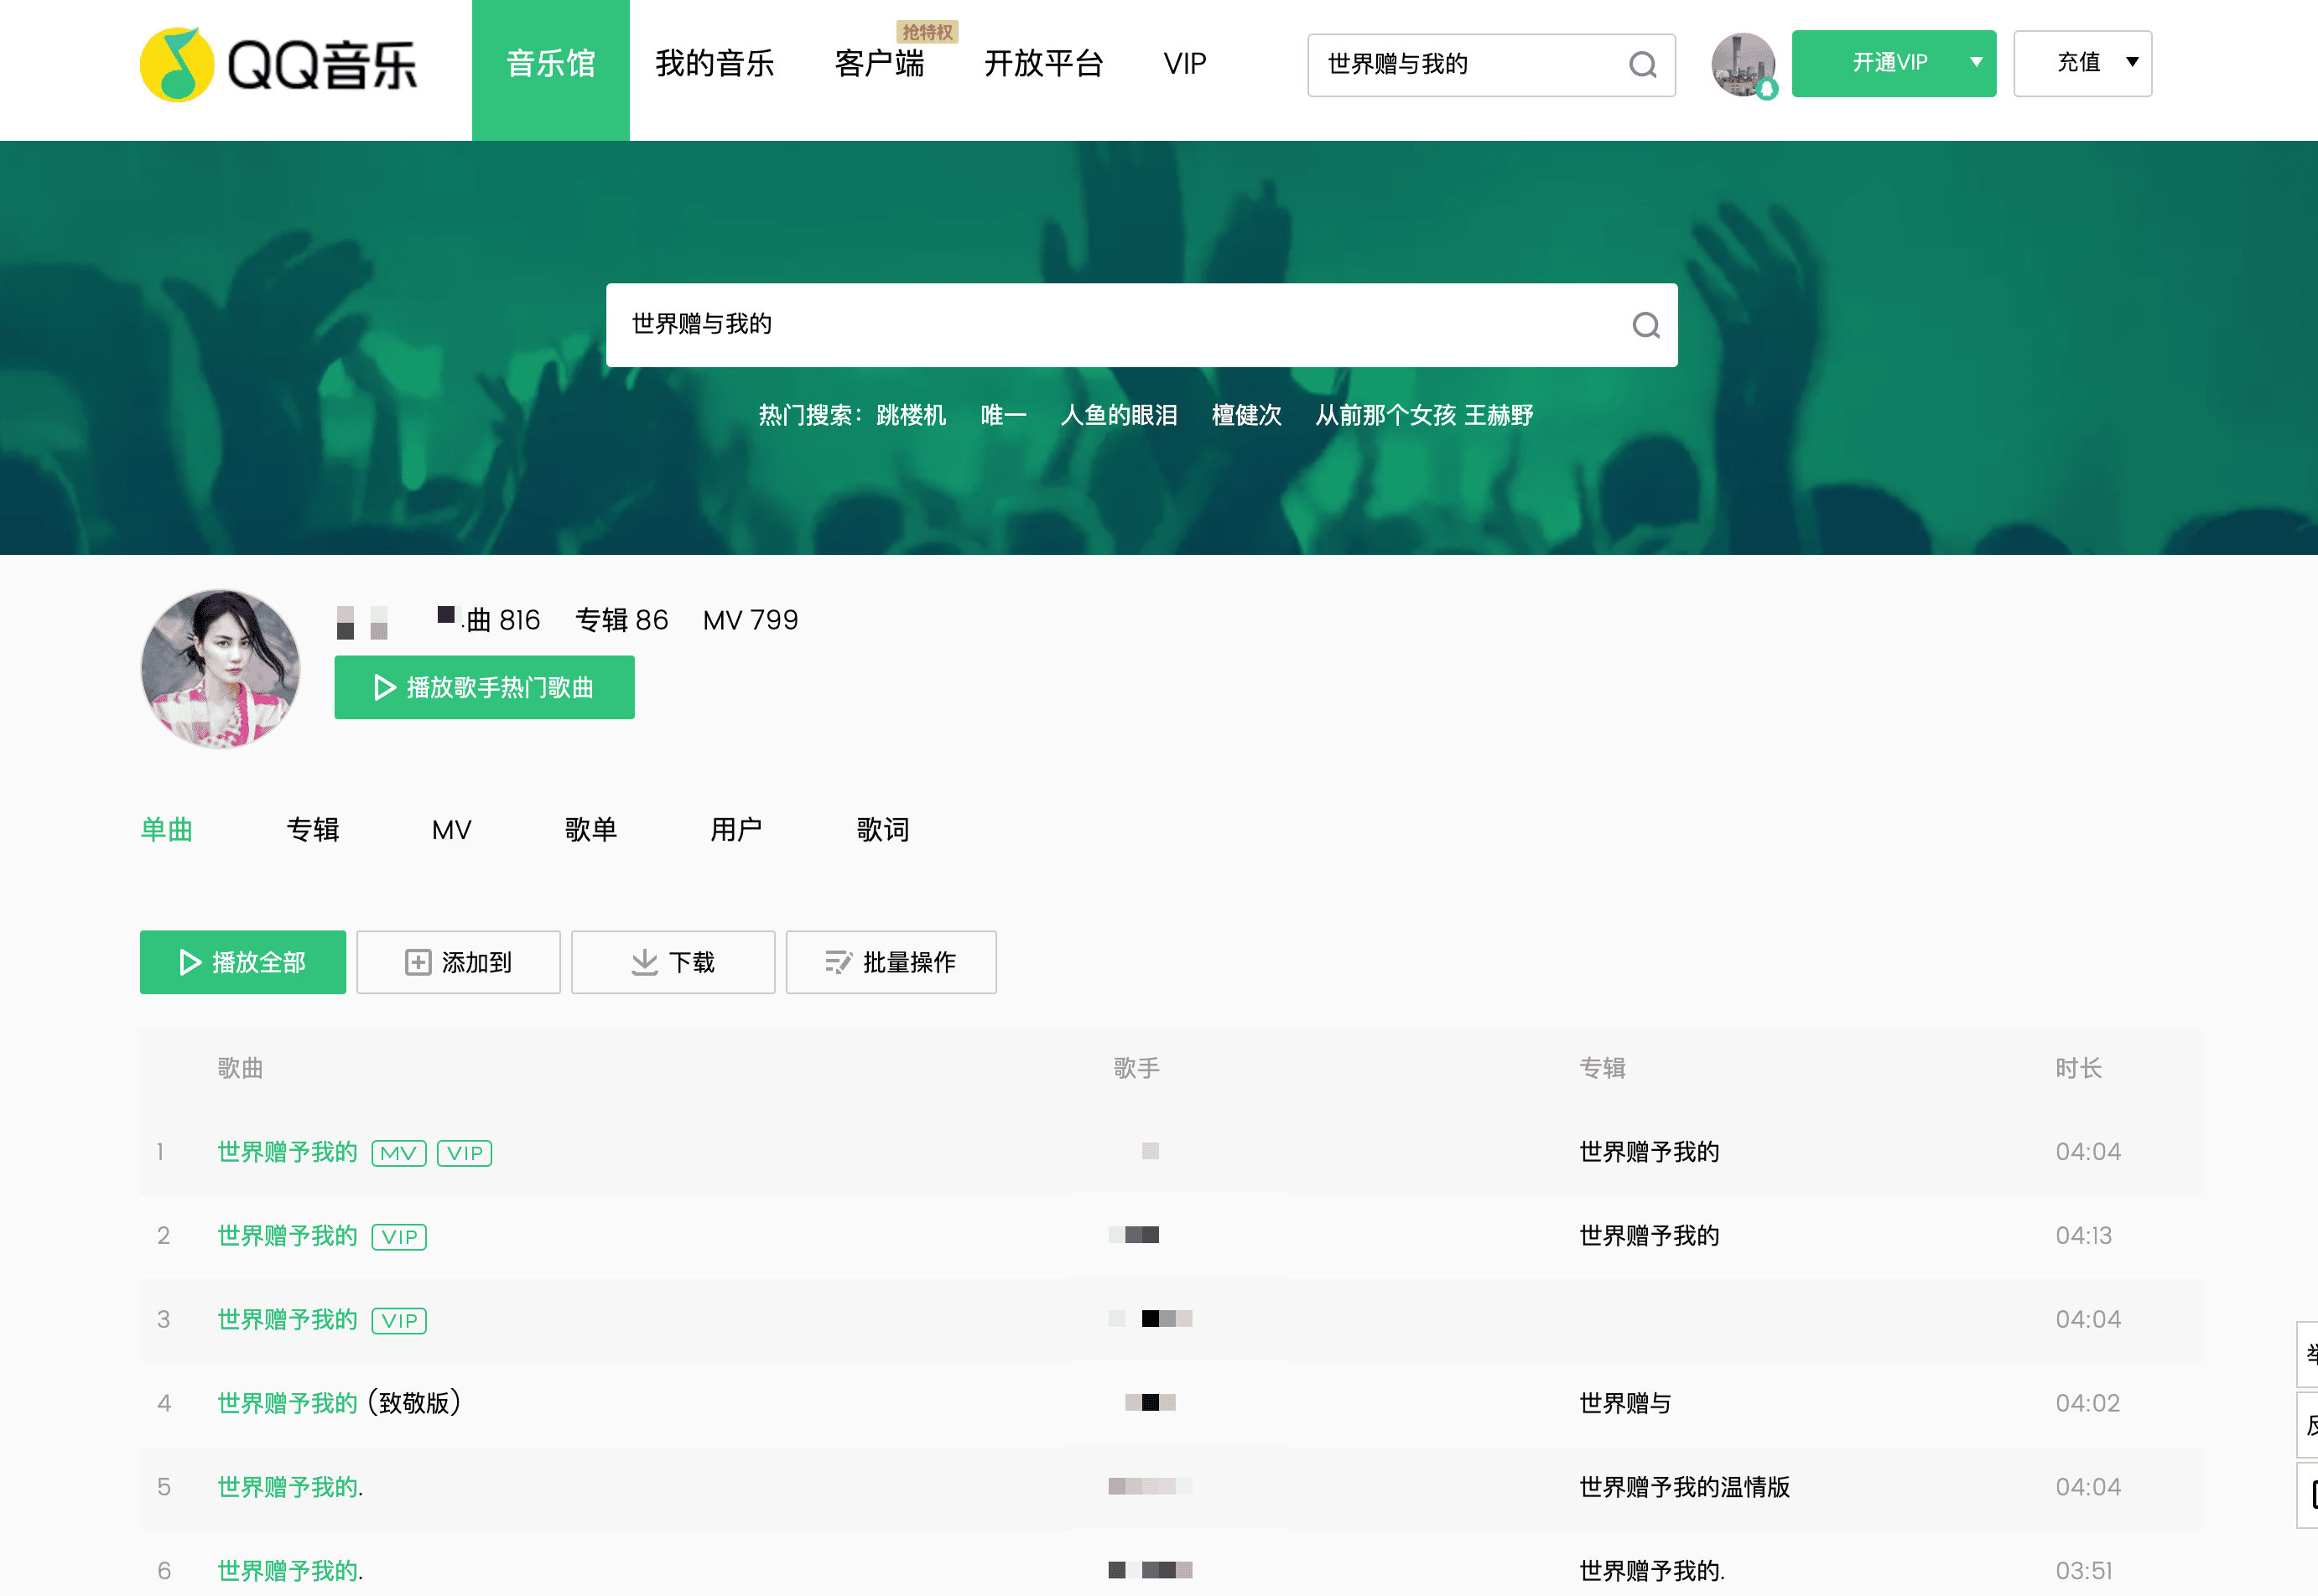
Task: Expand the 充值 dropdown arrow
Action: (x=2132, y=63)
